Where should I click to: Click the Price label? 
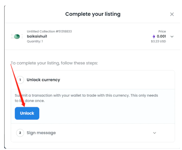tap(162, 31)
